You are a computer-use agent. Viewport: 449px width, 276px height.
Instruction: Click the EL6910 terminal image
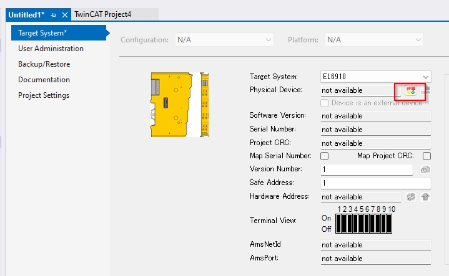(x=180, y=105)
